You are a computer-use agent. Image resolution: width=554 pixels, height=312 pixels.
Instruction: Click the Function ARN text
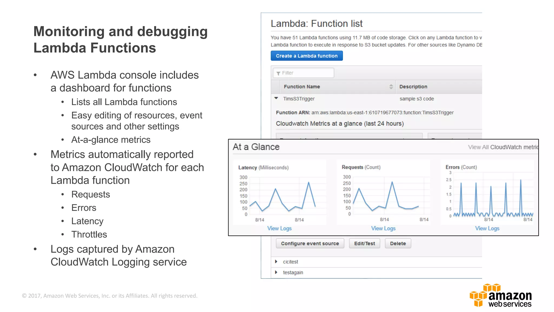365,113
